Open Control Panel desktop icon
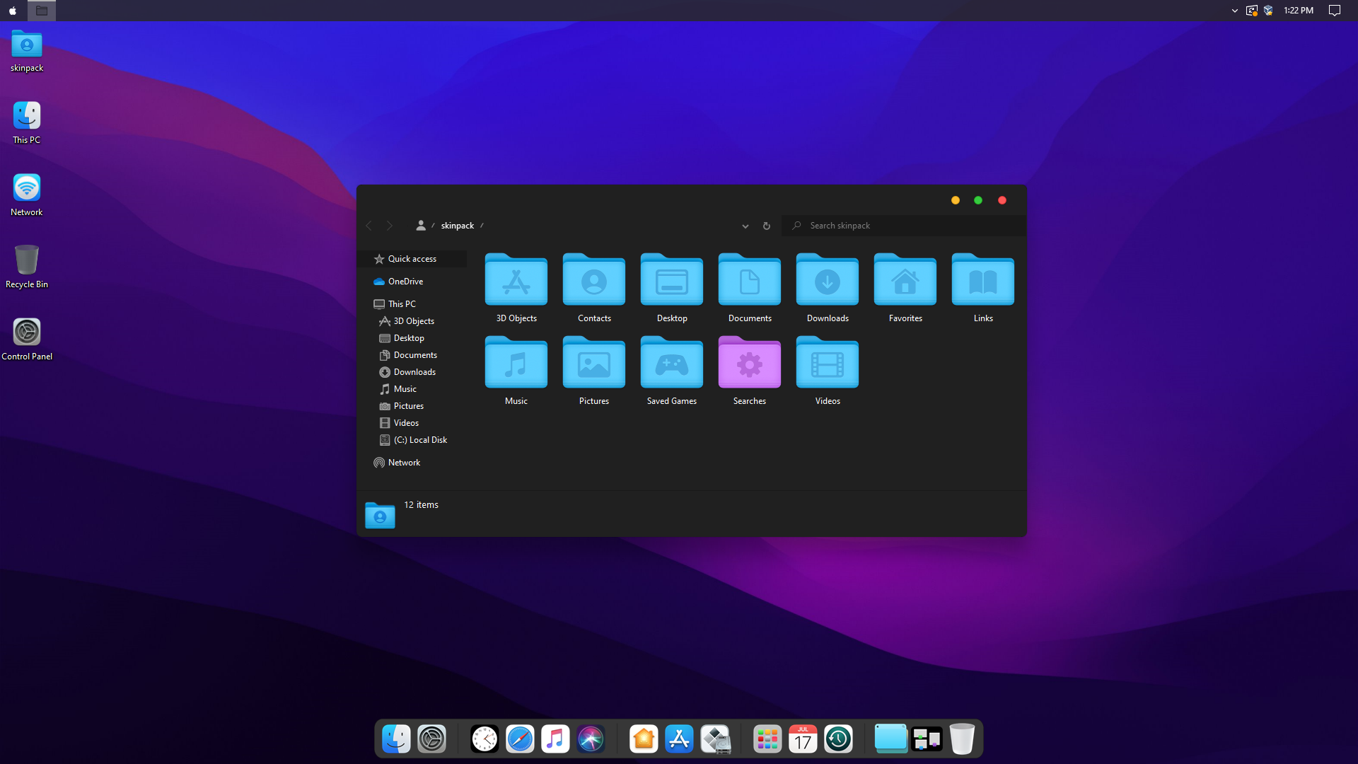 click(27, 332)
